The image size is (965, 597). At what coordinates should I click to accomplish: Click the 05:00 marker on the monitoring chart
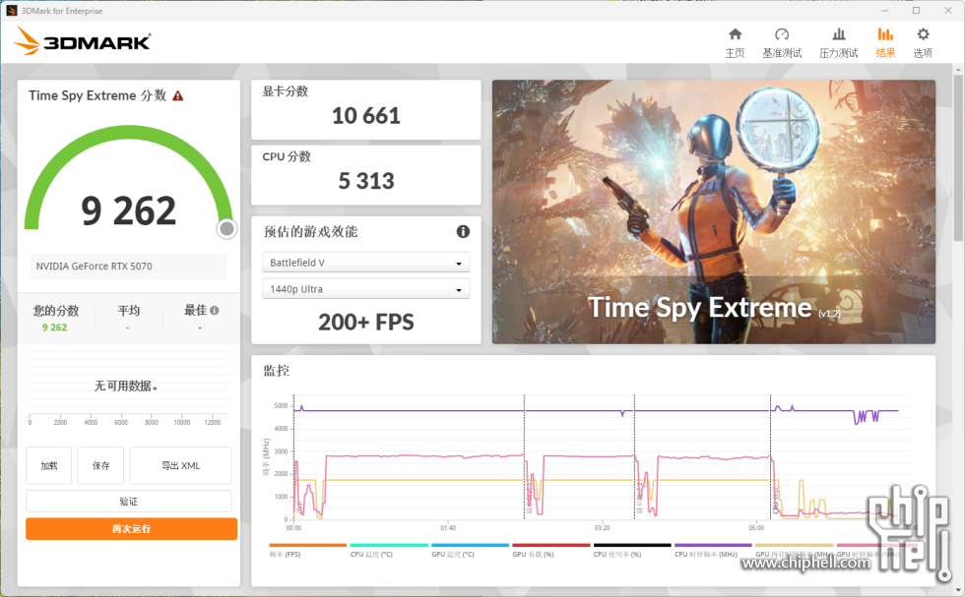point(756,528)
